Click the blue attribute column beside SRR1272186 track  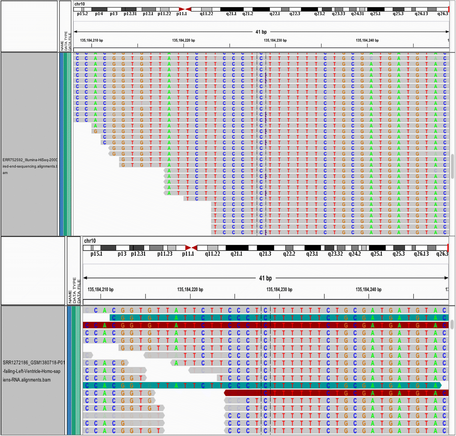click(69, 370)
